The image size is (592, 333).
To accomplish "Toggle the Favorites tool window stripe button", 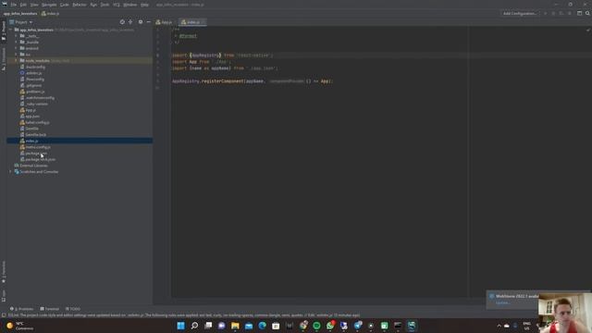I will [x=4, y=272].
